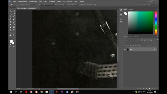Open the Color panel options menu
The image size is (167, 94).
(x=157, y=9)
